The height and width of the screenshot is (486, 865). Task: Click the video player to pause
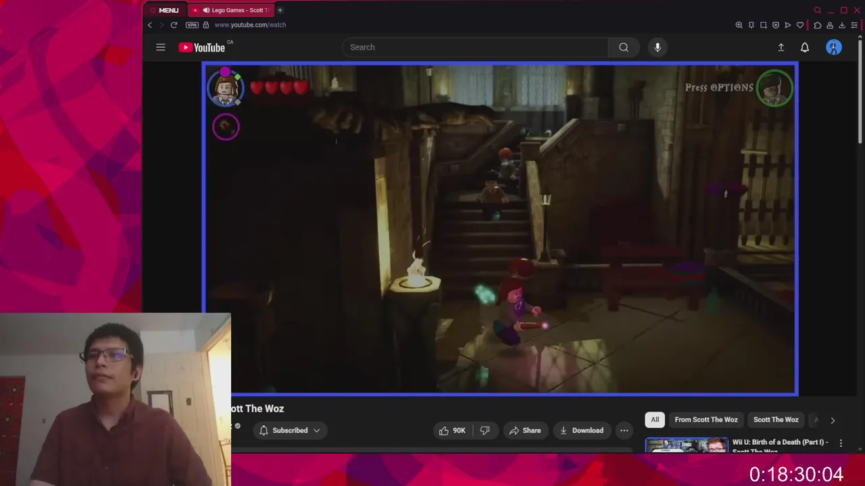(500, 228)
